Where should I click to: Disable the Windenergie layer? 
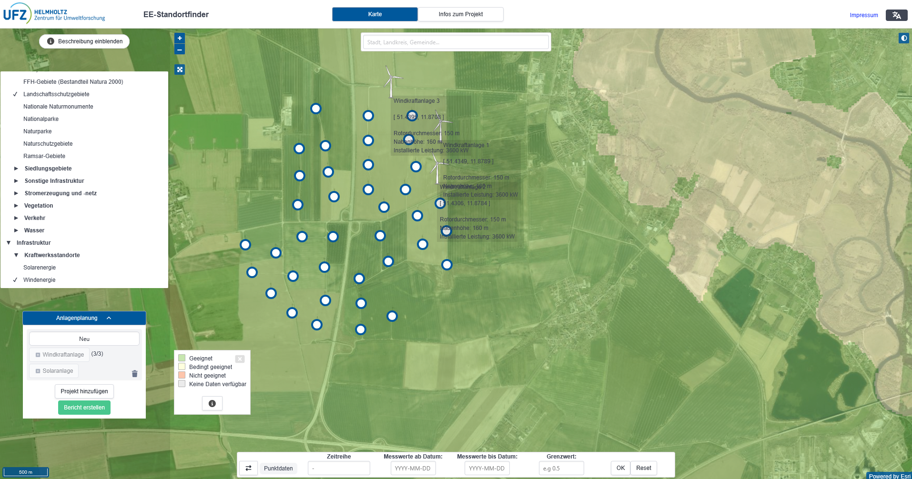(39, 280)
